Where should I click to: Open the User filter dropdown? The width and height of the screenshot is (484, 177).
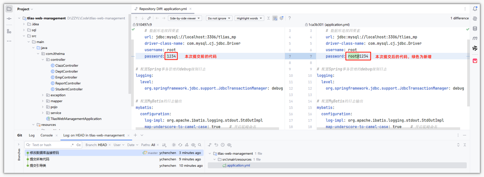point(118,145)
